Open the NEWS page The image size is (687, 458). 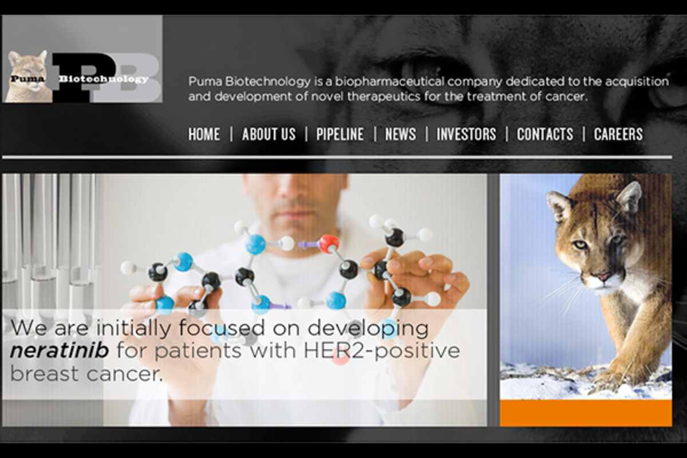point(400,134)
